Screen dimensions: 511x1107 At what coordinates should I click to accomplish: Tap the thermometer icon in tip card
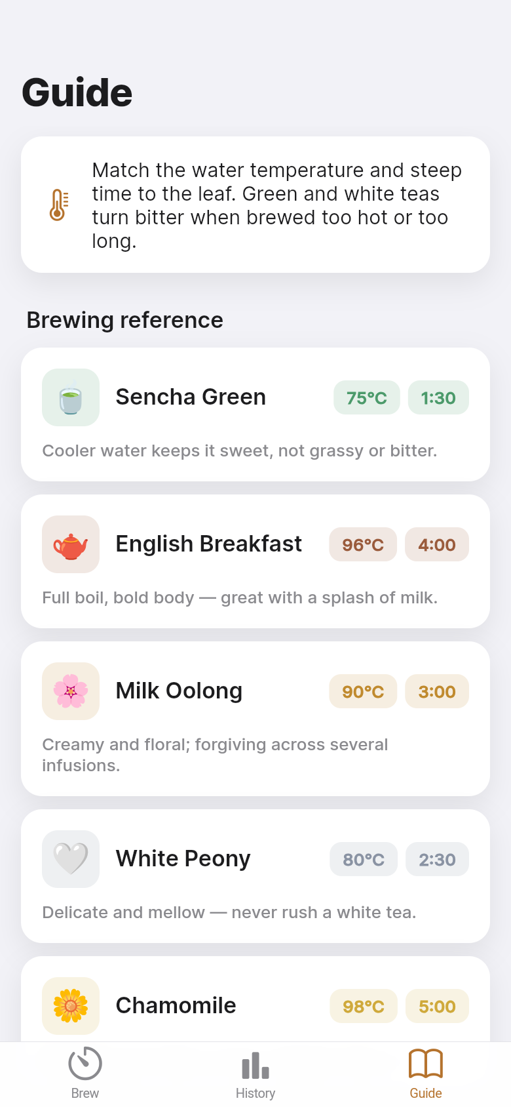(x=58, y=205)
